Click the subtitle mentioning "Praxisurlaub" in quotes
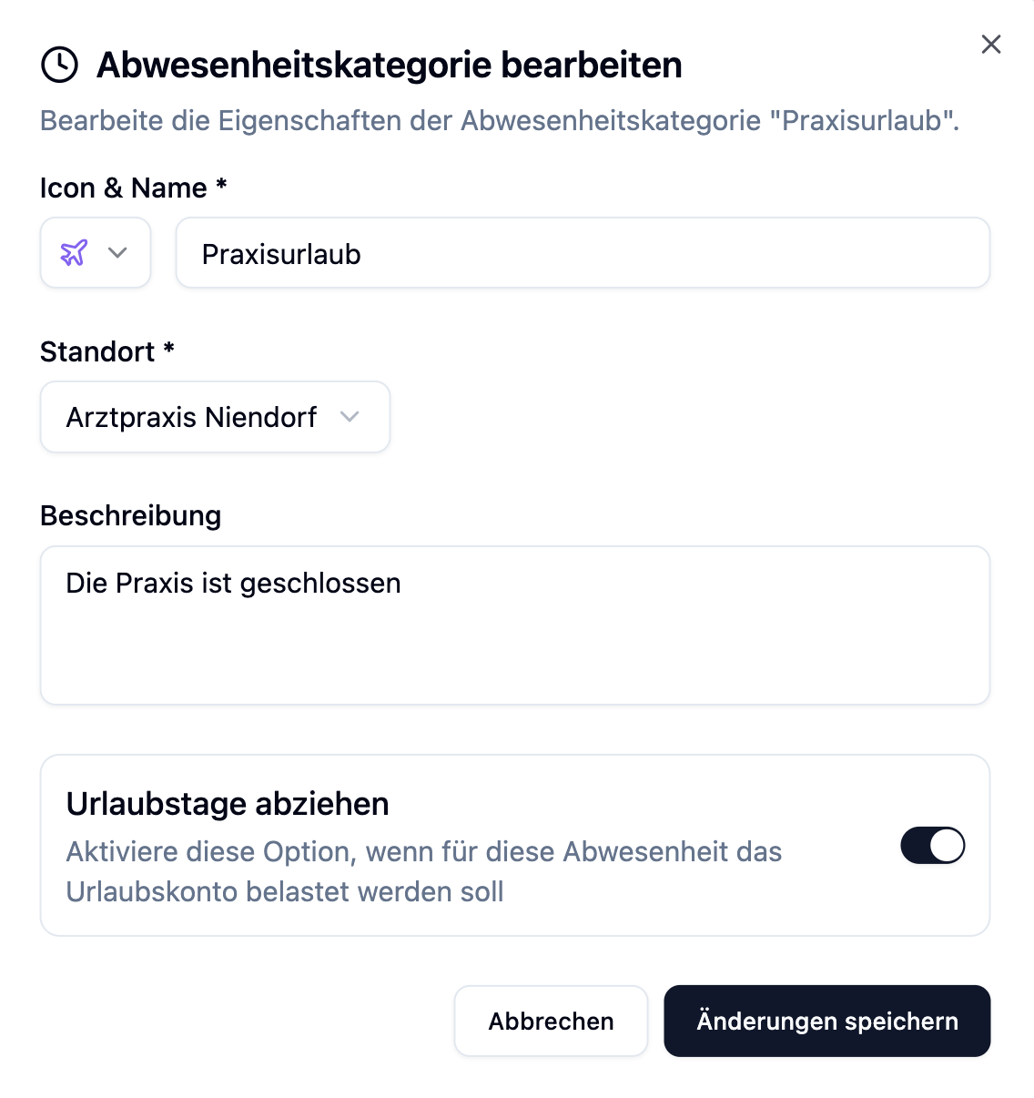The width and height of the screenshot is (1034, 1098). pyautogui.click(x=500, y=120)
